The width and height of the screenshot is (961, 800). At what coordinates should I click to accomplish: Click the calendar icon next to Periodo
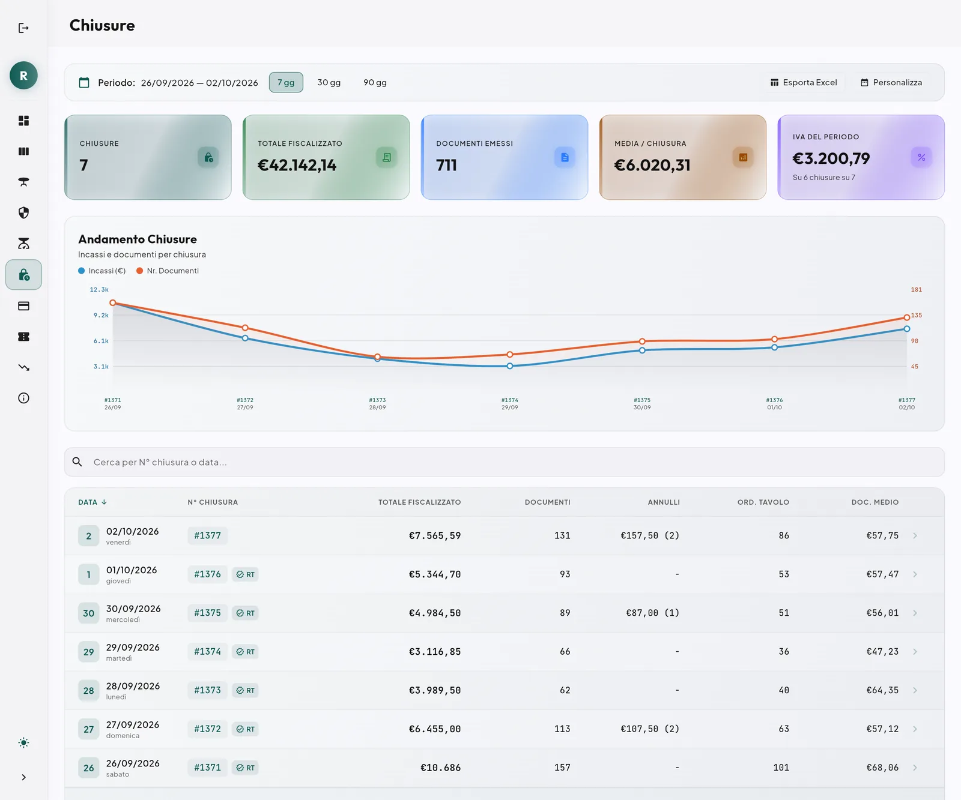[x=84, y=83]
